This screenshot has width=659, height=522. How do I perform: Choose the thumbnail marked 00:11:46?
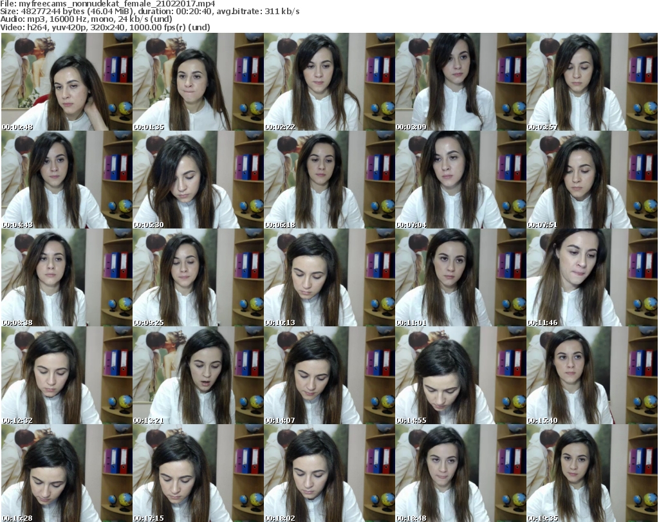[592, 277]
